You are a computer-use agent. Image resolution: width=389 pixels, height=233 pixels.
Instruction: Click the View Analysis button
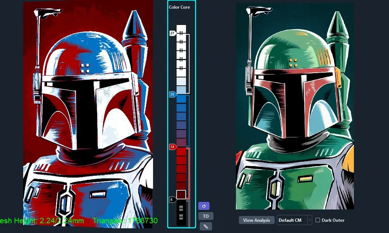click(x=256, y=220)
